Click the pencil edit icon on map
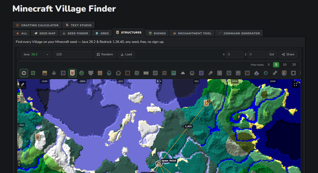 pos(22,84)
